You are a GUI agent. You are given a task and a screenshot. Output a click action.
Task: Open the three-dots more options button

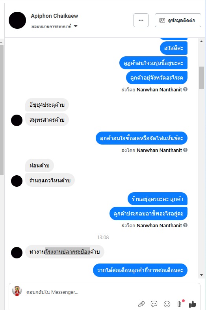(x=141, y=20)
